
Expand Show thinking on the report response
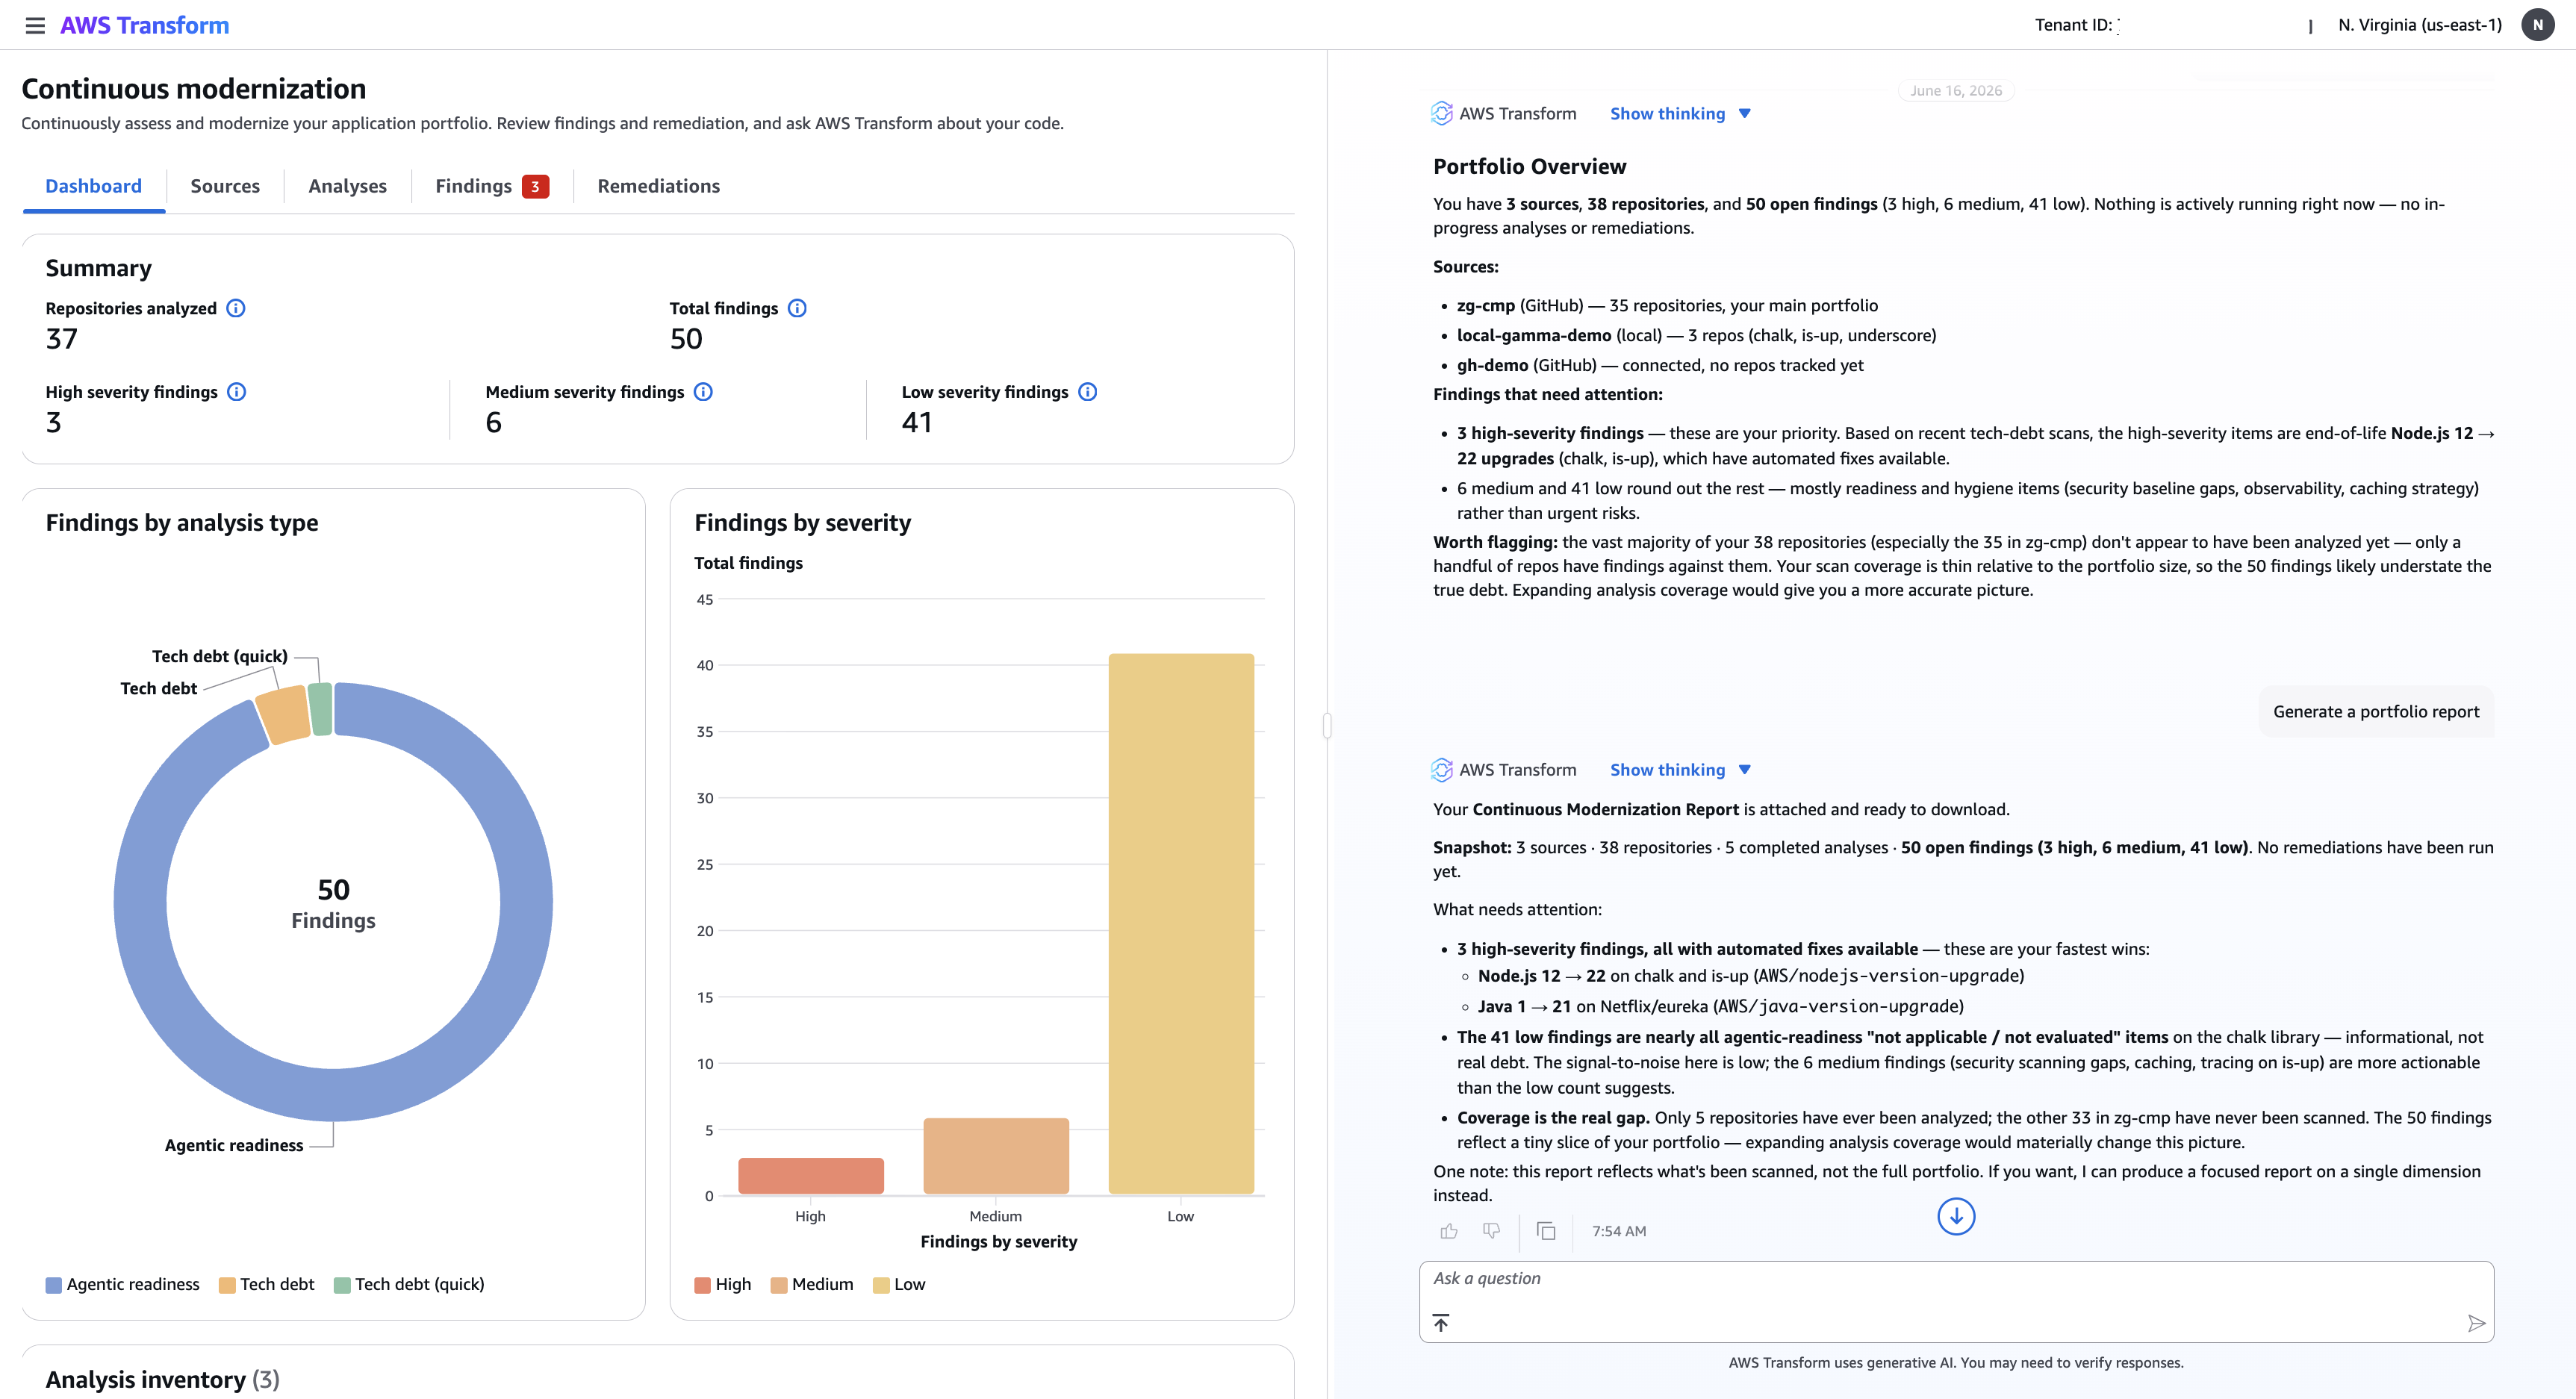(1680, 770)
